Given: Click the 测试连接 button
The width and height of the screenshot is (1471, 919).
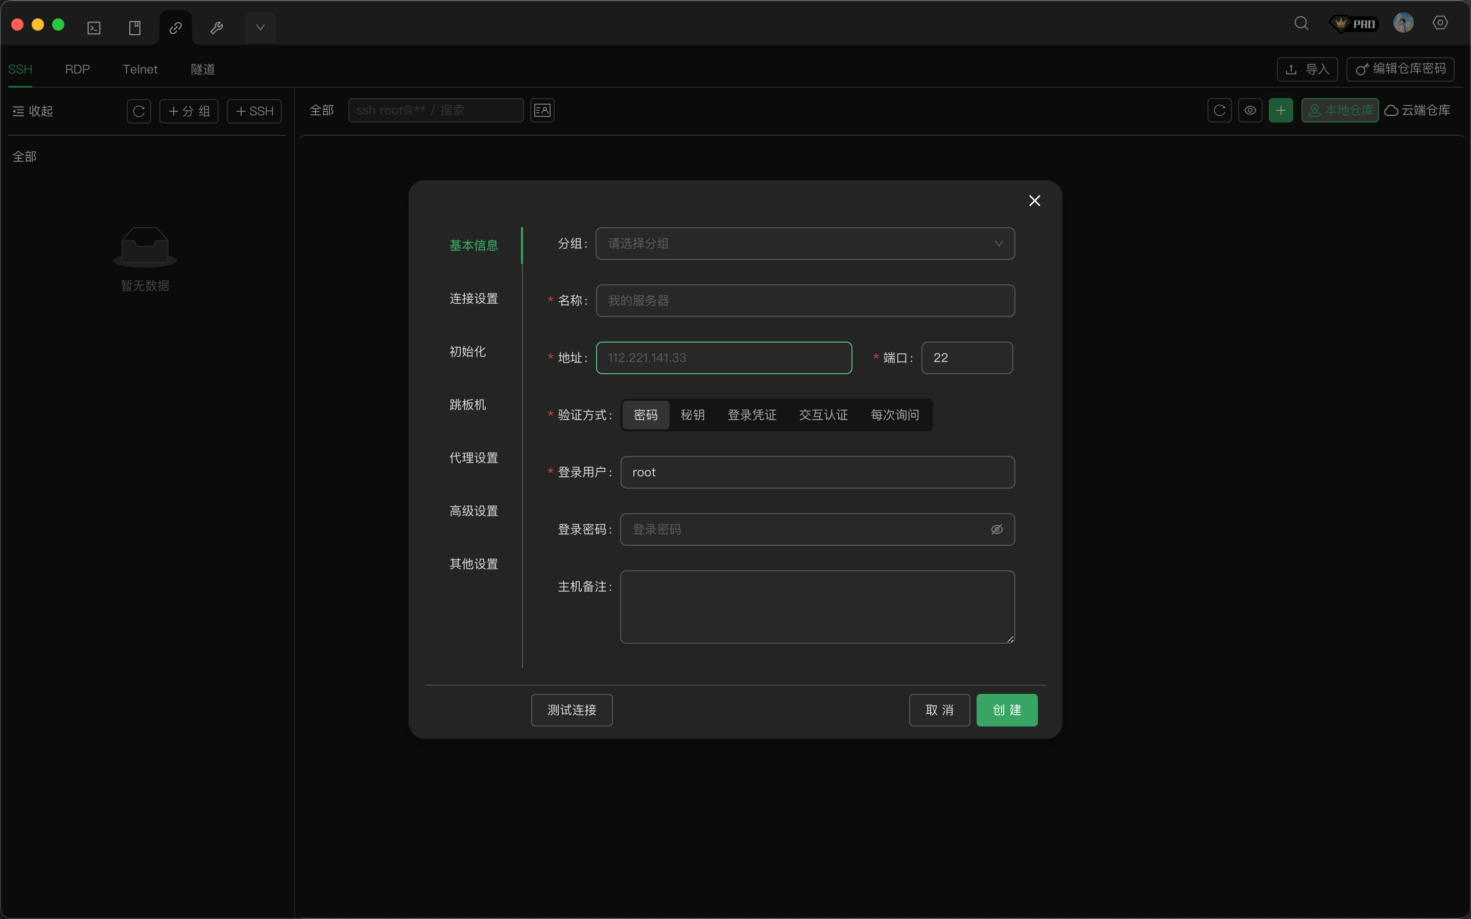Looking at the screenshot, I should (x=572, y=710).
